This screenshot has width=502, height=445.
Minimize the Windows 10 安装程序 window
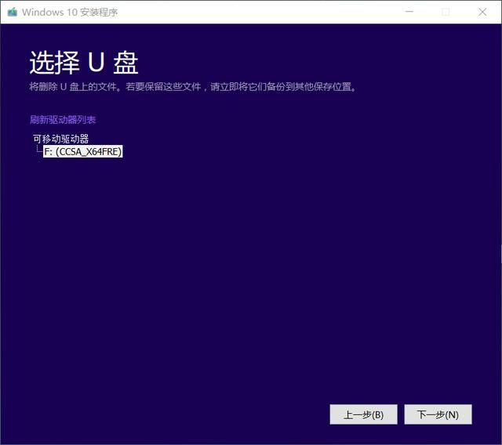409,12
